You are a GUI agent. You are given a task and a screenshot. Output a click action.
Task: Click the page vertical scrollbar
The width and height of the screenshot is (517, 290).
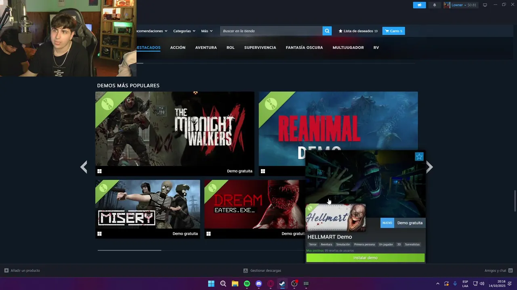[515, 201]
